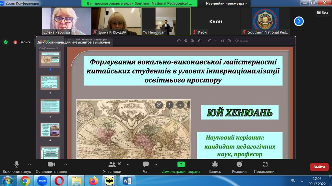Click the Запись recording indicator
Screen dimensions: 332x186
click(x=22, y=42)
